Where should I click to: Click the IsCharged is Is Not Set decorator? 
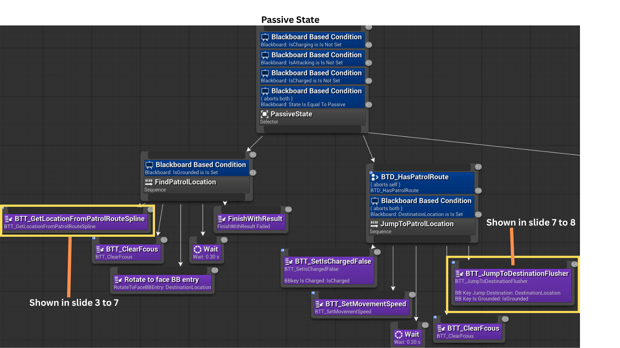(x=312, y=76)
